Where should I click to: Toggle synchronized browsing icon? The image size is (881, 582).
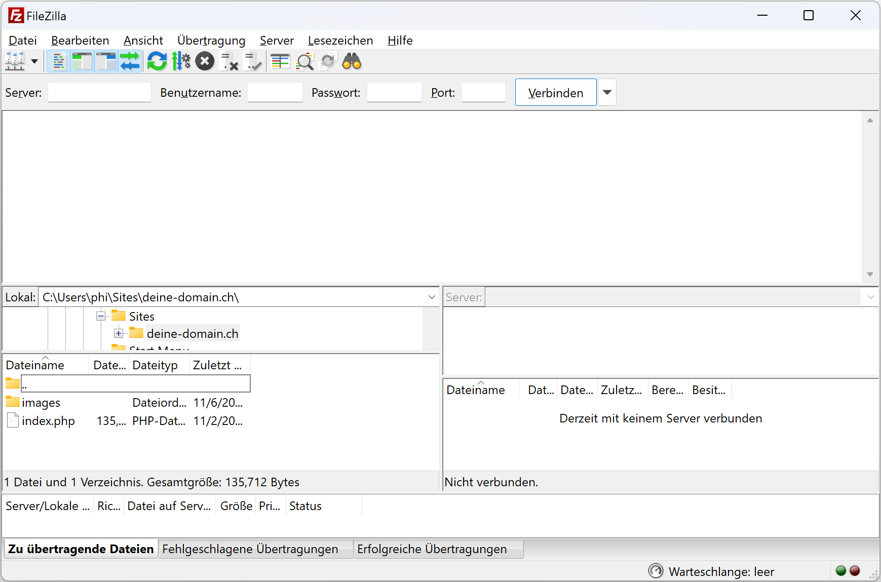point(328,61)
